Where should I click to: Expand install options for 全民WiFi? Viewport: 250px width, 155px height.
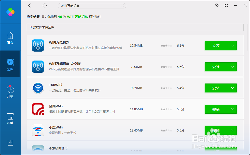[x=232, y=109]
